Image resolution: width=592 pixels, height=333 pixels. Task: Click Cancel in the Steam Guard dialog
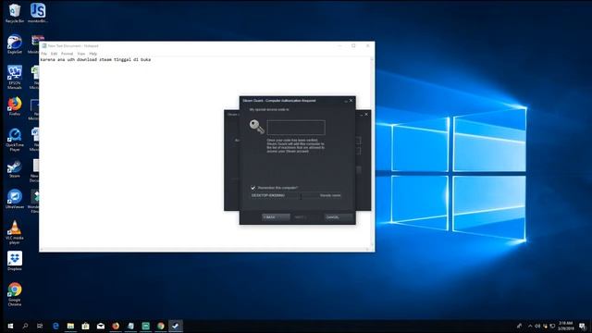point(339,217)
